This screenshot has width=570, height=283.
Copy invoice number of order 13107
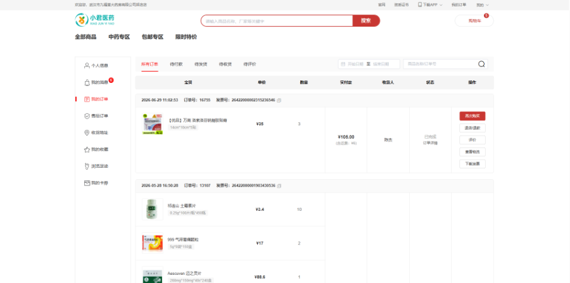279,186
